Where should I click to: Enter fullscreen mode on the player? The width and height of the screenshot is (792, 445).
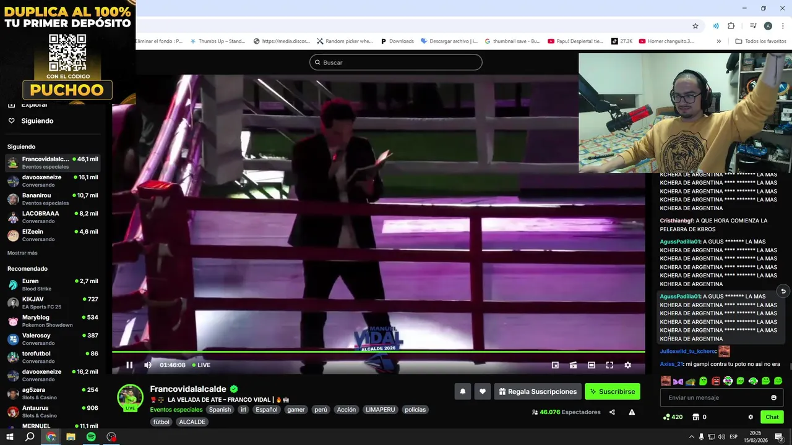(609, 365)
